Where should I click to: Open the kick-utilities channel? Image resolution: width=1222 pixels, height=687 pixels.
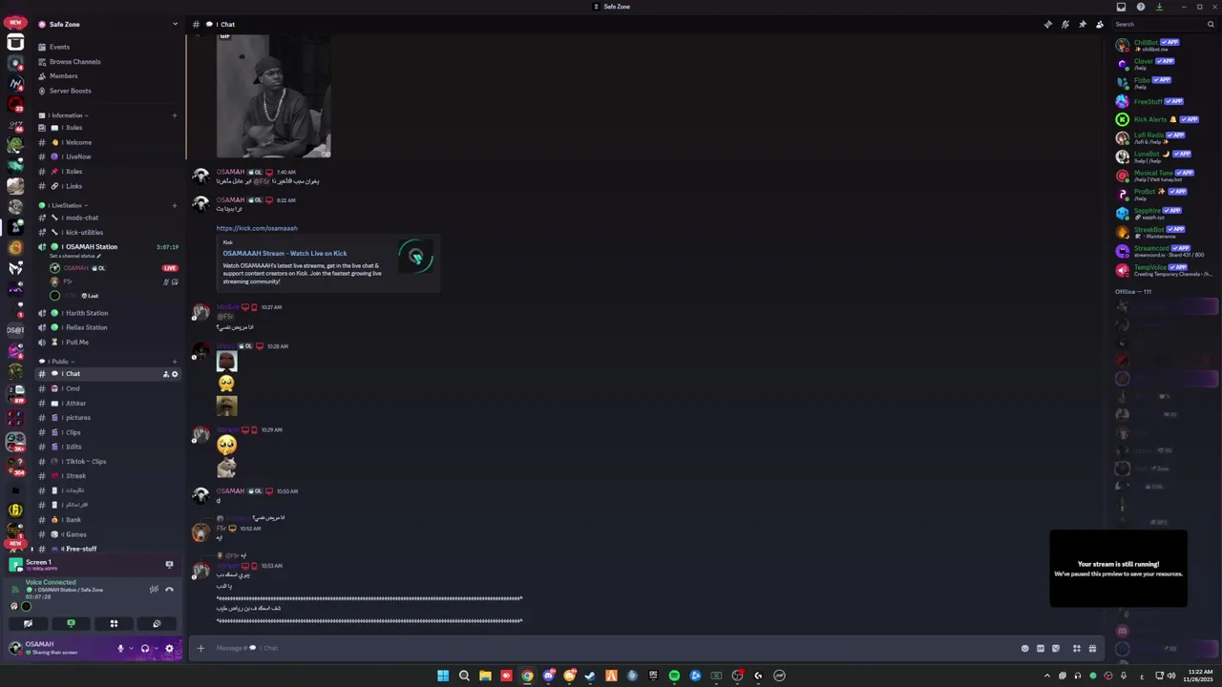[x=109, y=232]
